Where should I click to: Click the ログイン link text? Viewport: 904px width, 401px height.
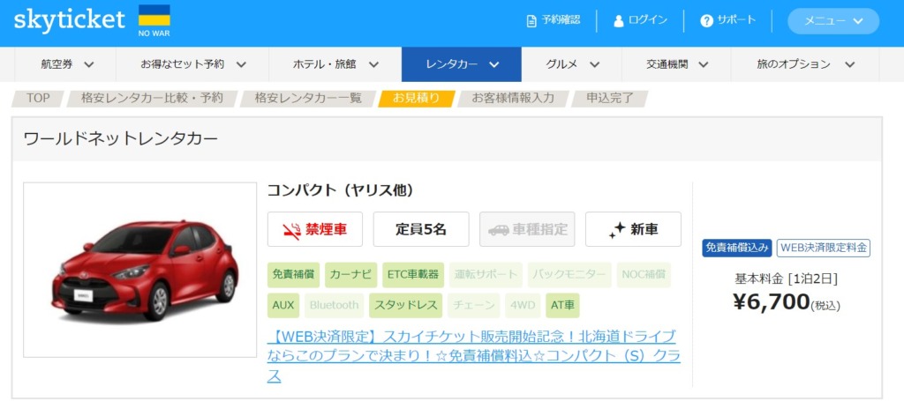pos(648,21)
